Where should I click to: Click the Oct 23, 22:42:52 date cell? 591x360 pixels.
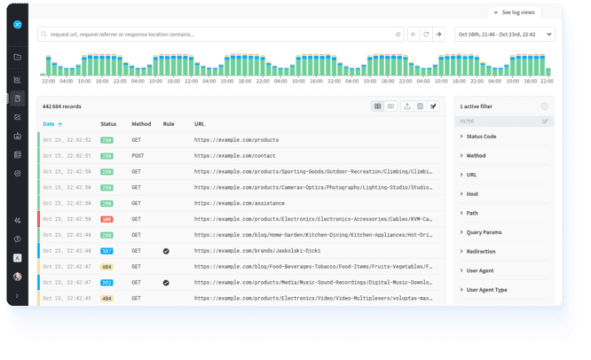(67, 140)
